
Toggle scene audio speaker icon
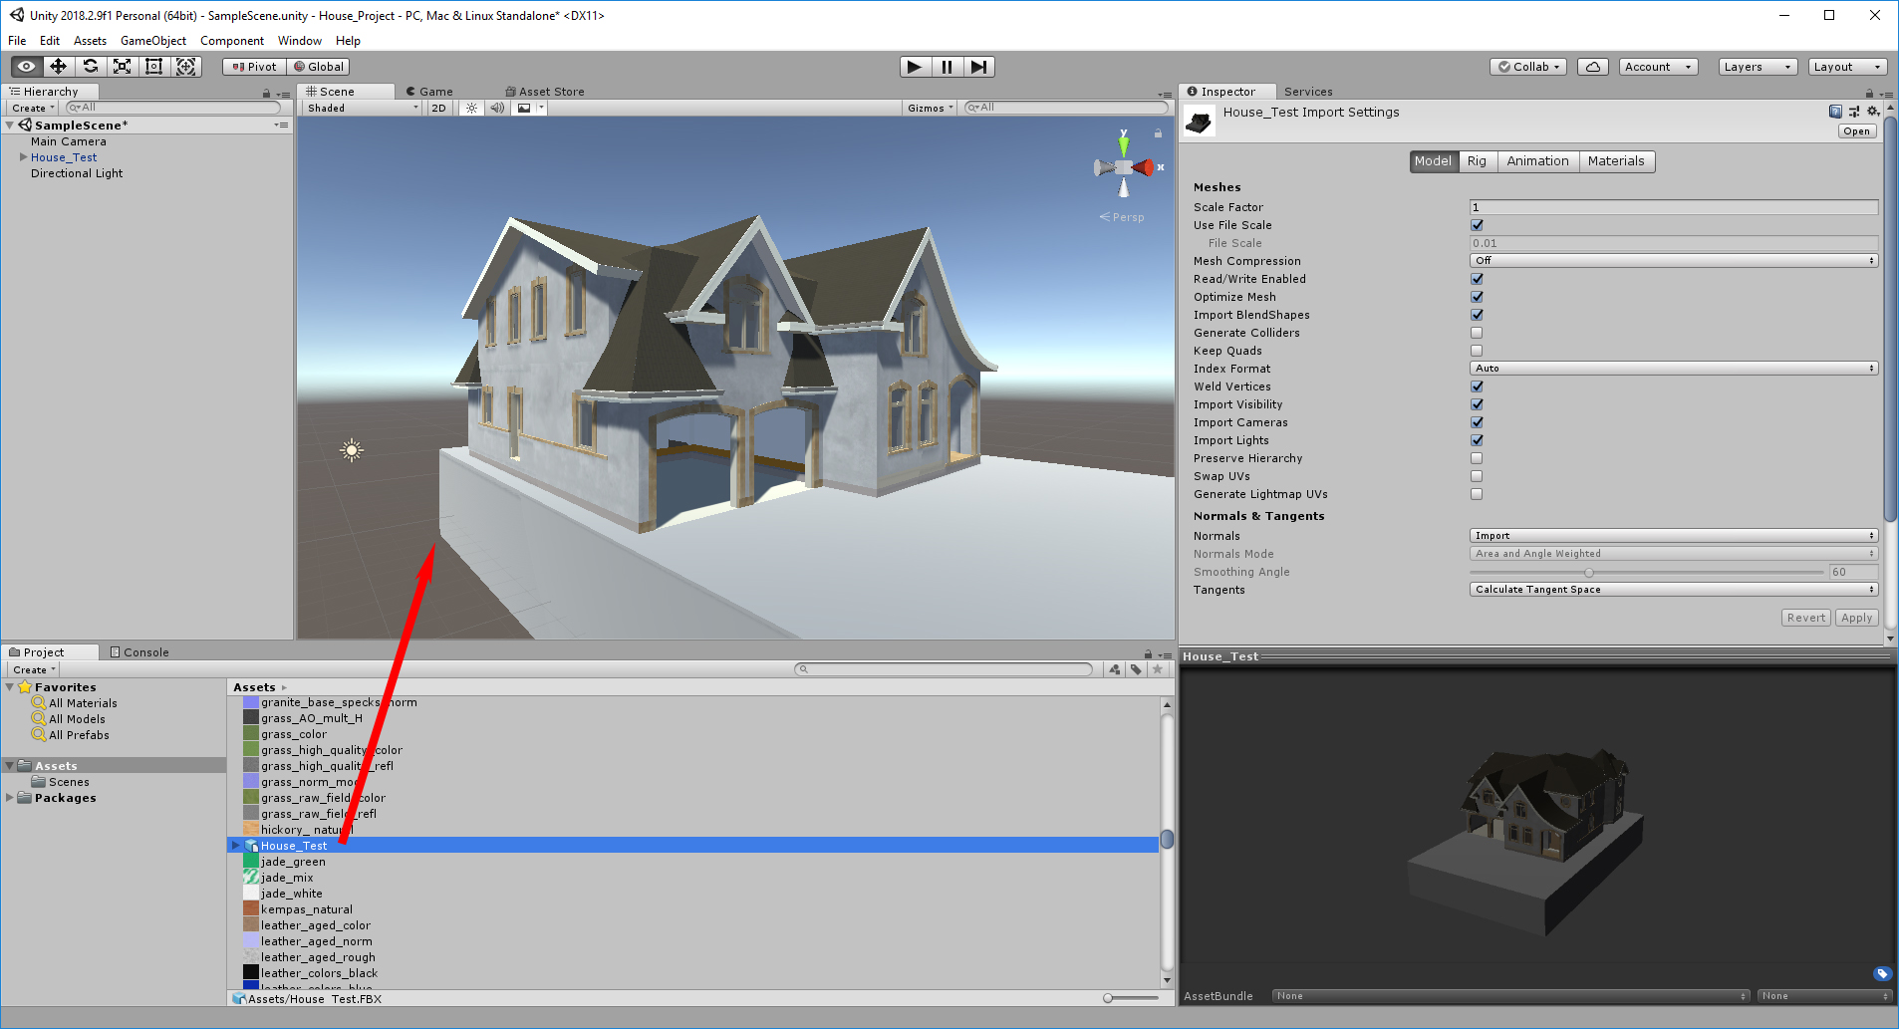(497, 108)
